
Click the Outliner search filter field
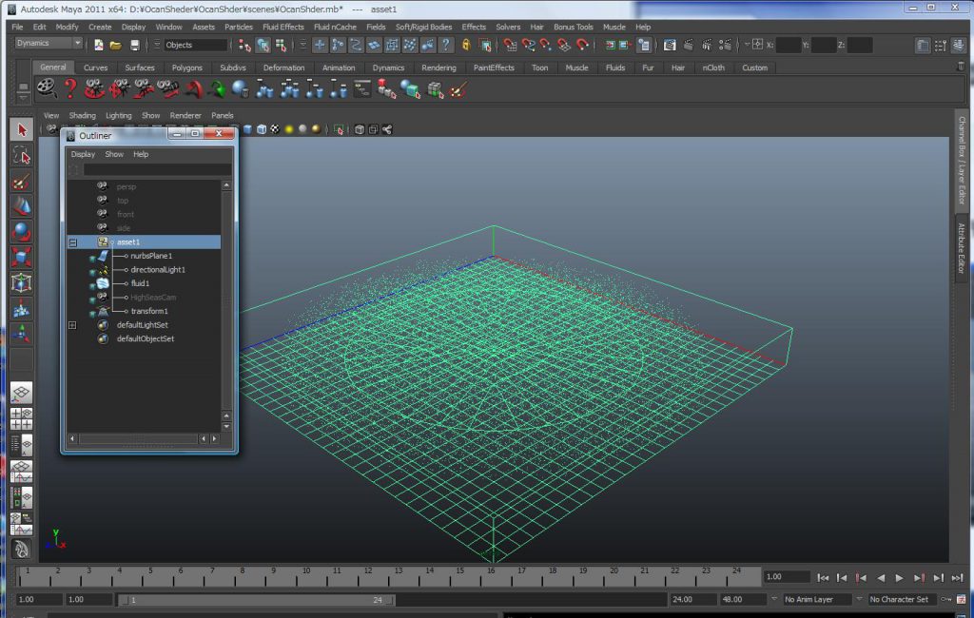tap(157, 169)
